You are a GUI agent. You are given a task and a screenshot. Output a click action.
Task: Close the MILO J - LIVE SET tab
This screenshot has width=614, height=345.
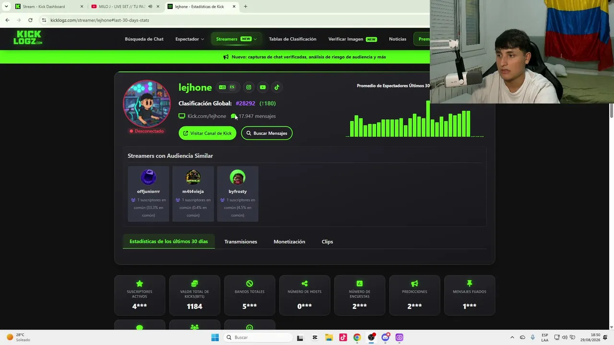tap(158, 7)
